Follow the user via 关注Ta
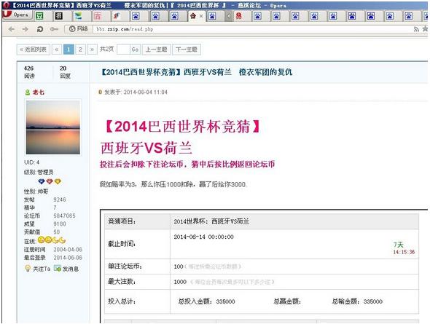This screenshot has width=430, height=324. click(42, 269)
